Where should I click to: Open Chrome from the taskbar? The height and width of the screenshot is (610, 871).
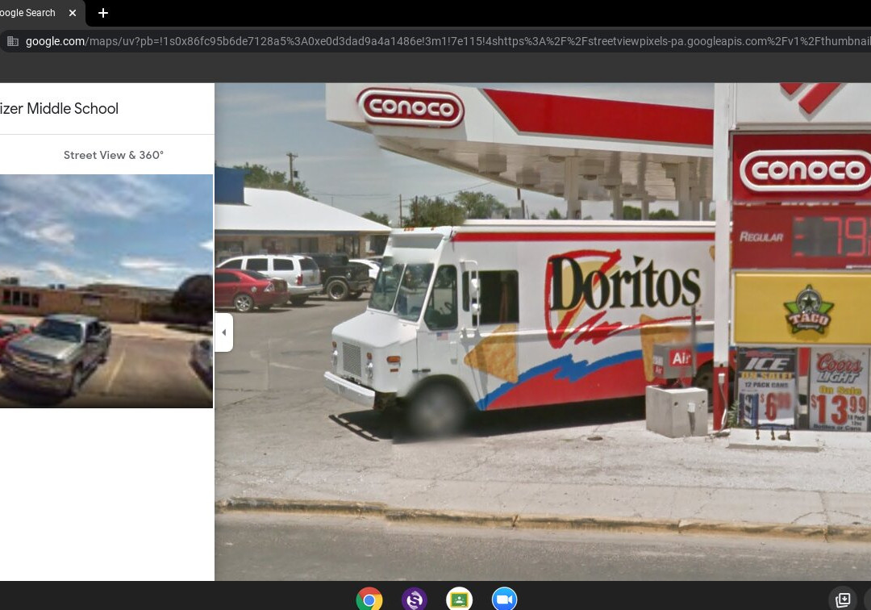pos(369,600)
